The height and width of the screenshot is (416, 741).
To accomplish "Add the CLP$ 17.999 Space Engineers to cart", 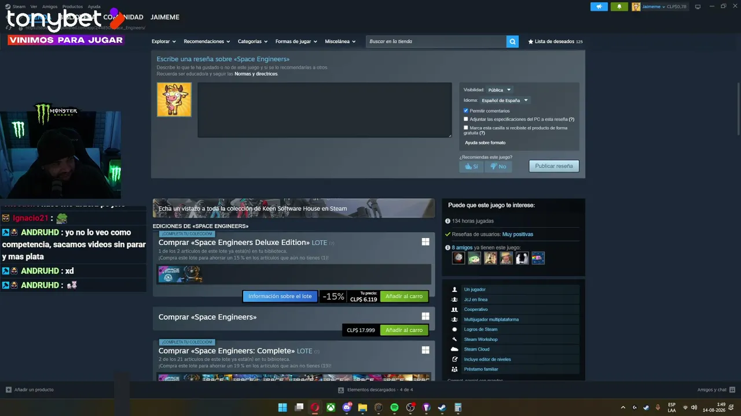I will 404,330.
